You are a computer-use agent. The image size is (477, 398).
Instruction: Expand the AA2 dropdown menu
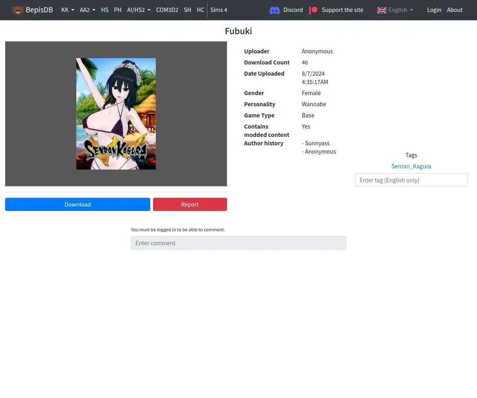point(87,10)
